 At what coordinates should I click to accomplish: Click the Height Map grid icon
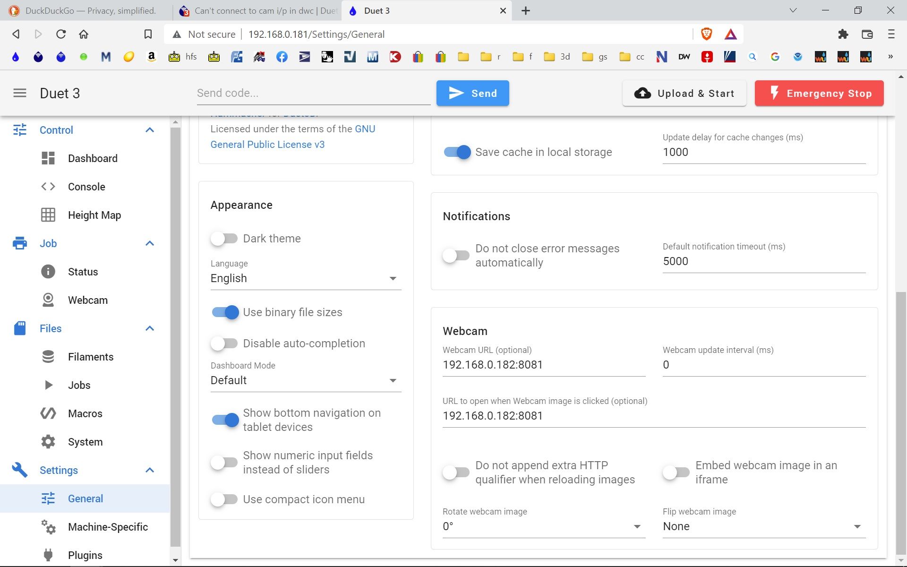(48, 215)
